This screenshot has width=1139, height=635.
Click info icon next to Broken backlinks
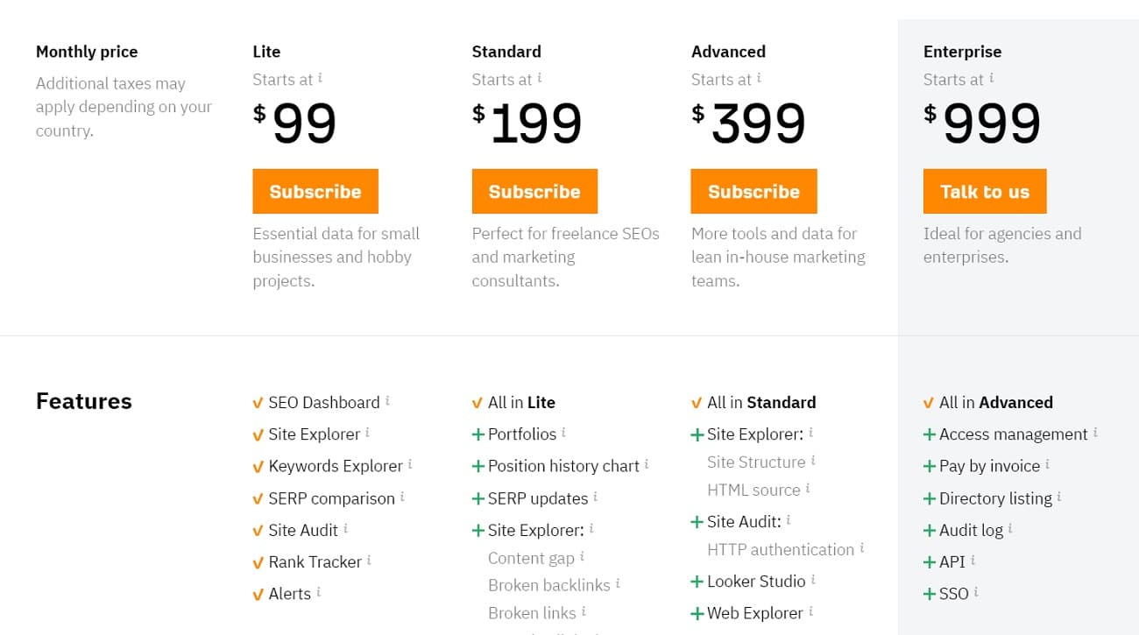pos(619,582)
